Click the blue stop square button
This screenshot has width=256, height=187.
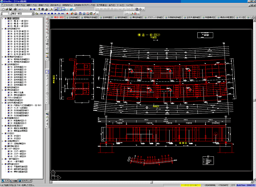coord(52,14)
